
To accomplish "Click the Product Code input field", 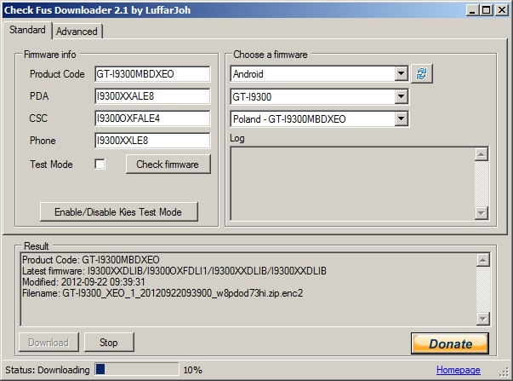I will point(152,74).
